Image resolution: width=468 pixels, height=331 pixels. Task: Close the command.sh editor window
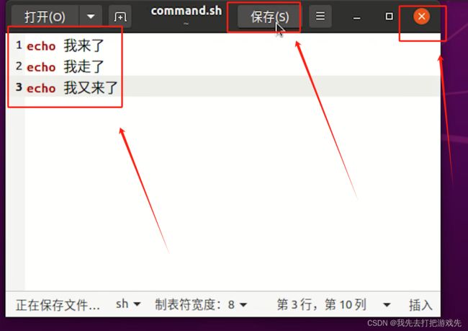click(421, 16)
